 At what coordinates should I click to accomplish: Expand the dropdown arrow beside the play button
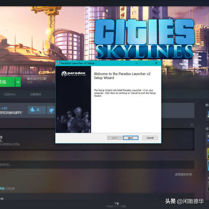18,82
